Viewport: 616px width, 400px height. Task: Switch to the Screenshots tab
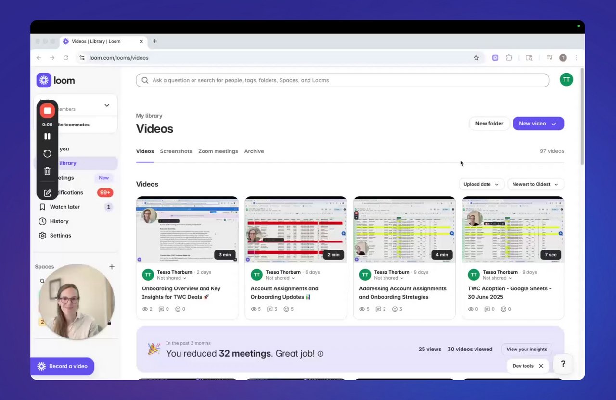pos(176,151)
